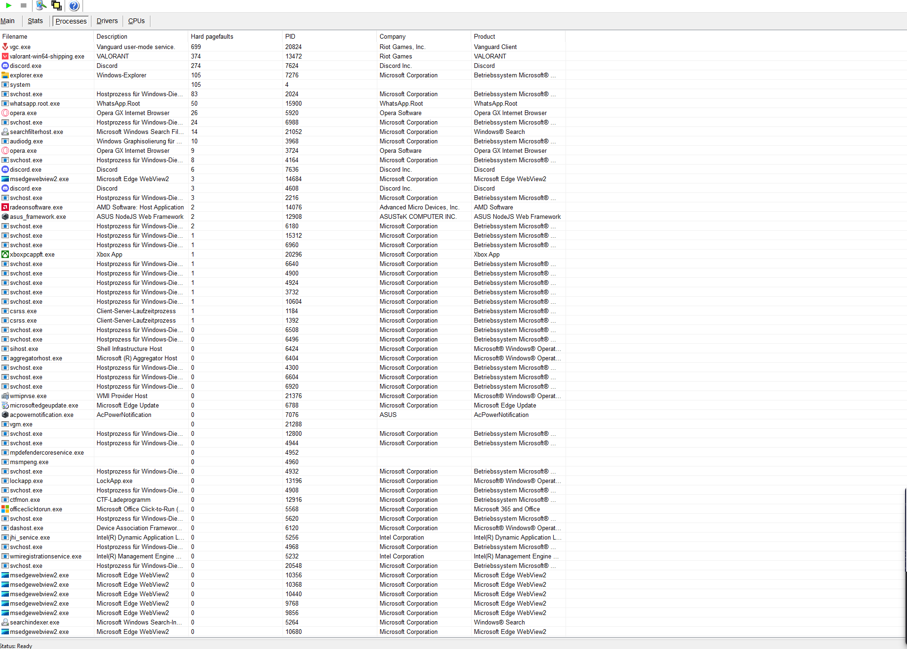The width and height of the screenshot is (907, 649).
Task: Start monitoring with the green play icon
Action: pos(8,6)
